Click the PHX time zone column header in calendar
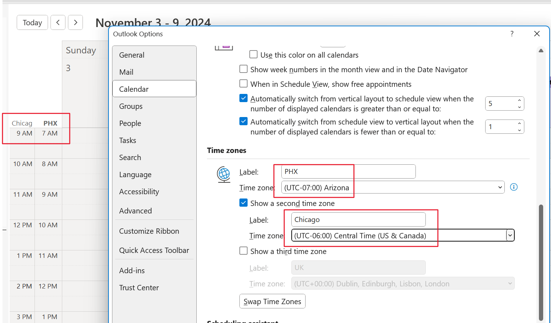 [50, 123]
